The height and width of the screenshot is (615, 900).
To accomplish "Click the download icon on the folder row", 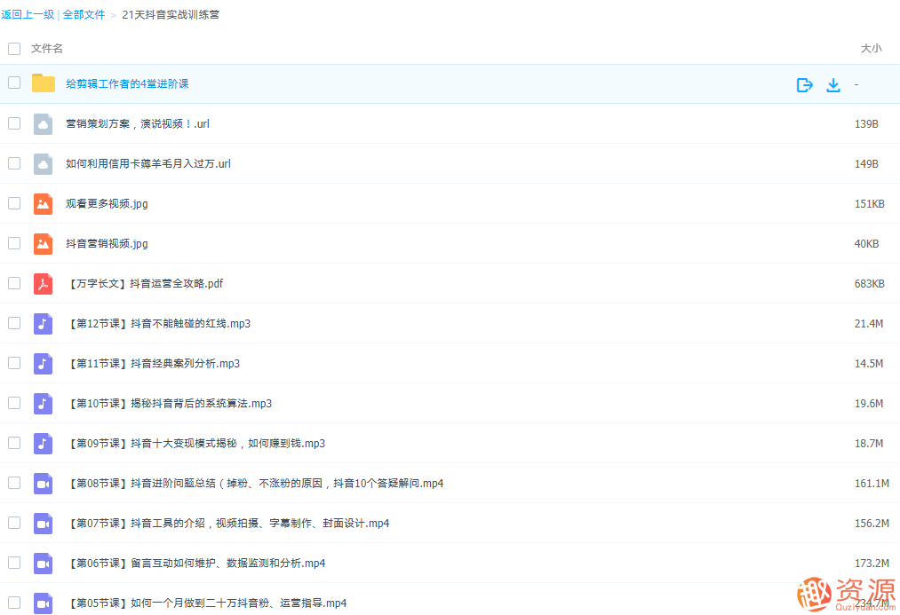I will coord(832,85).
